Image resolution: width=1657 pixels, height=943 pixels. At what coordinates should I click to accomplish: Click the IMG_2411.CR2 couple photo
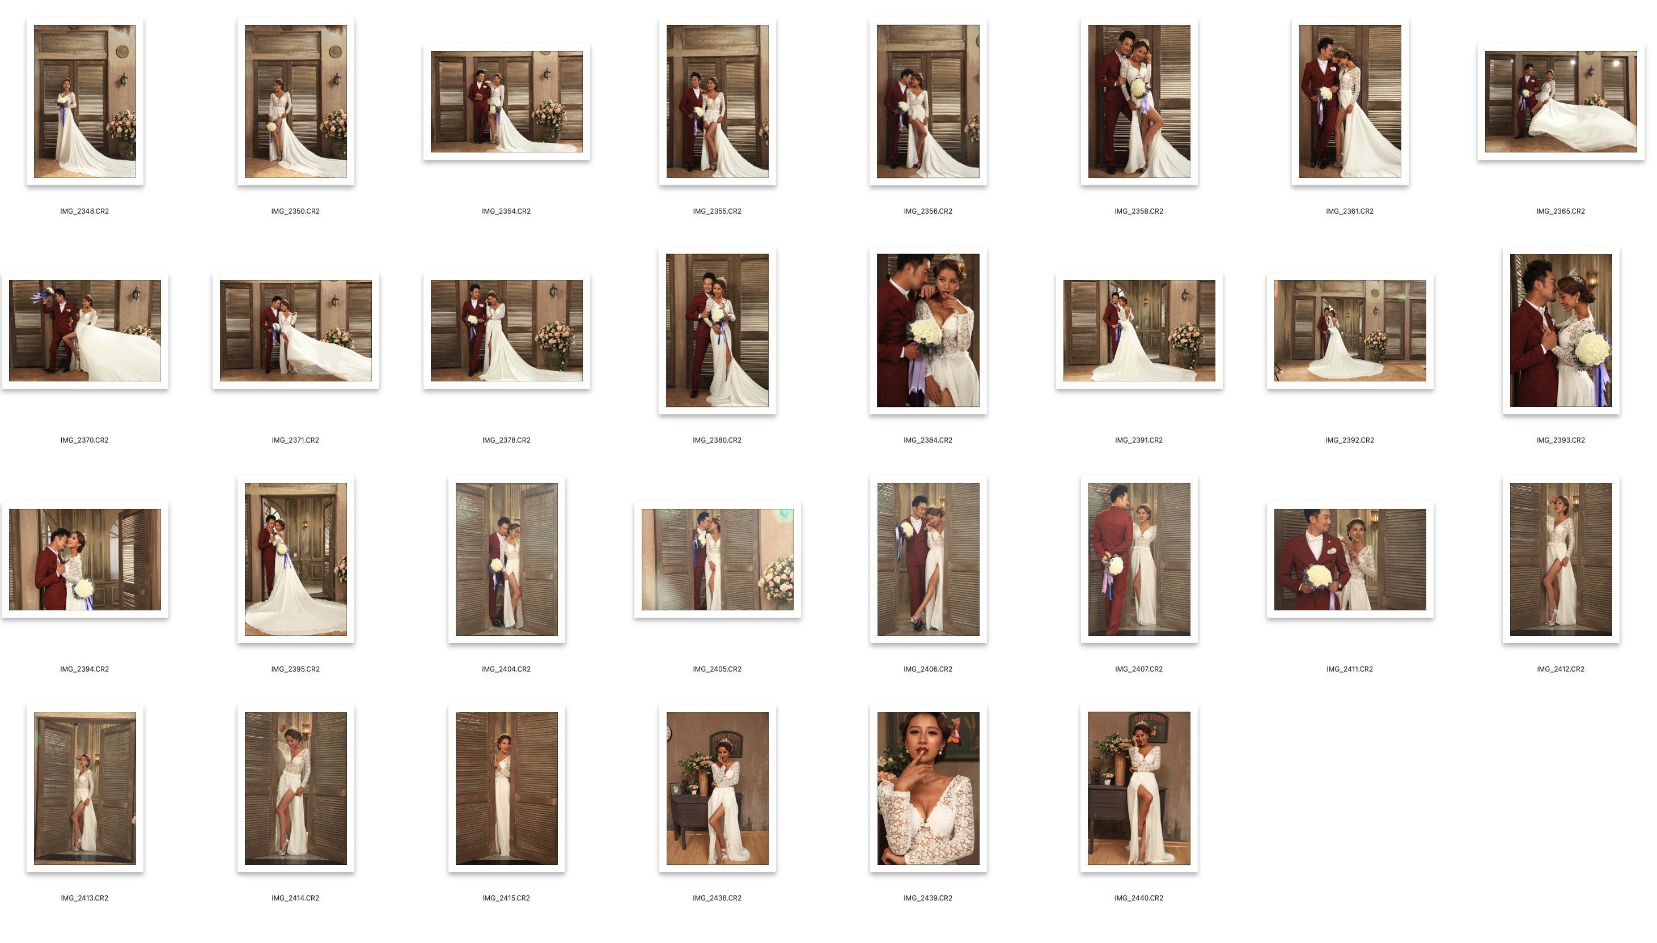point(1350,559)
